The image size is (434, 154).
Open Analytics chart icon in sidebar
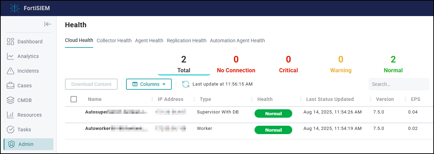click(10, 56)
